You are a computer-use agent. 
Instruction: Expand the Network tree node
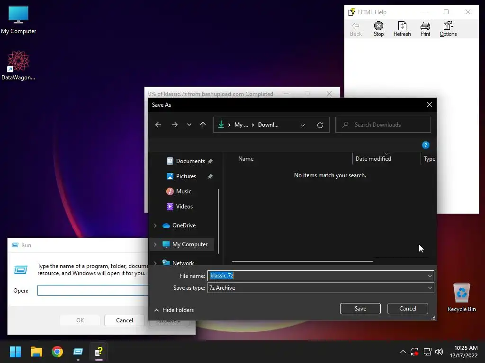(x=155, y=263)
